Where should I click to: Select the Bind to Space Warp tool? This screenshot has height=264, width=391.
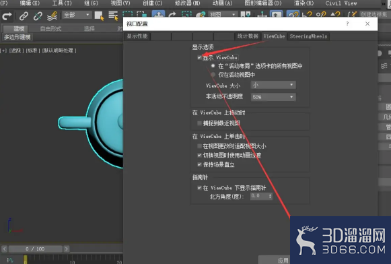click(x=52, y=16)
